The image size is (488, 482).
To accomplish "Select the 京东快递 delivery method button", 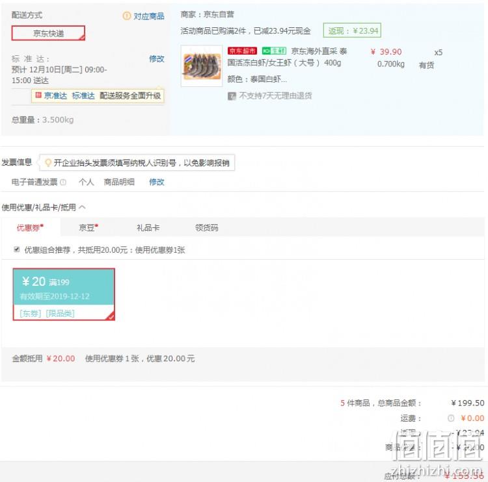I will coord(48,33).
